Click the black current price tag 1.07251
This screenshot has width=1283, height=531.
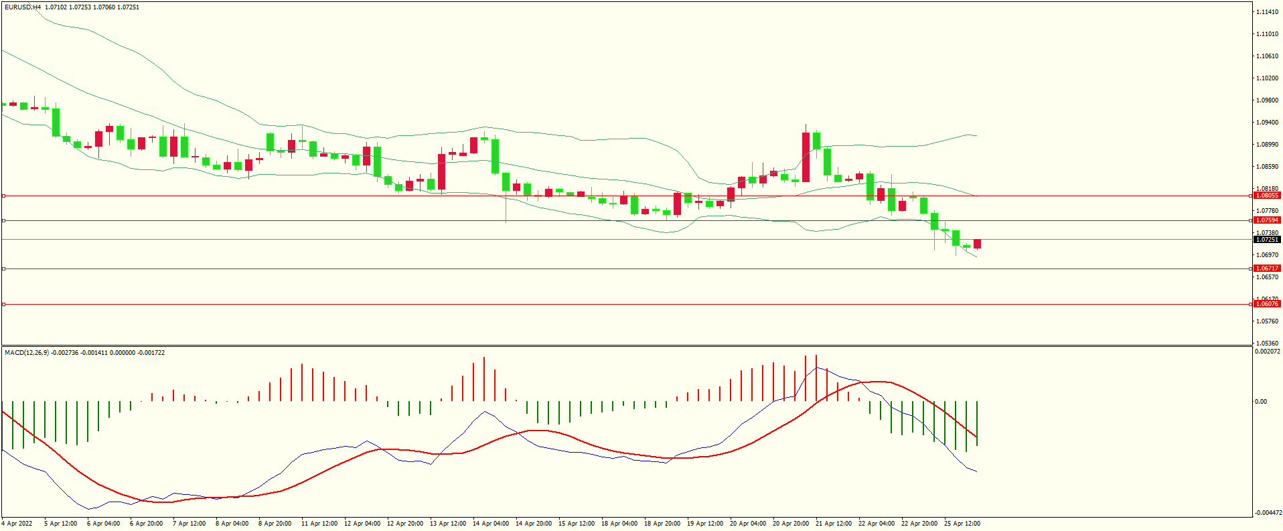1266,240
